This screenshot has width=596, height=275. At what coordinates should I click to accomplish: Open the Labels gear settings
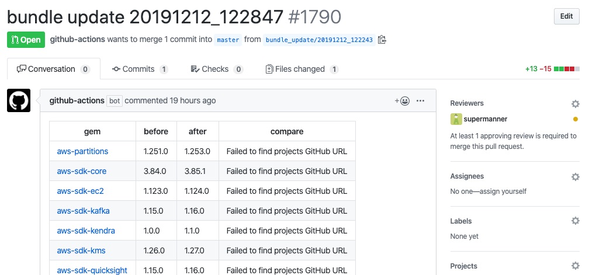(576, 221)
